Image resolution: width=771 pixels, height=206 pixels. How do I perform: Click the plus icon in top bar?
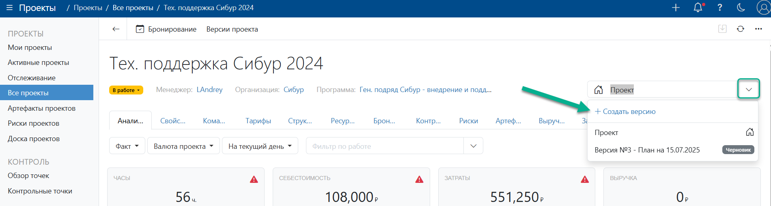tap(676, 7)
